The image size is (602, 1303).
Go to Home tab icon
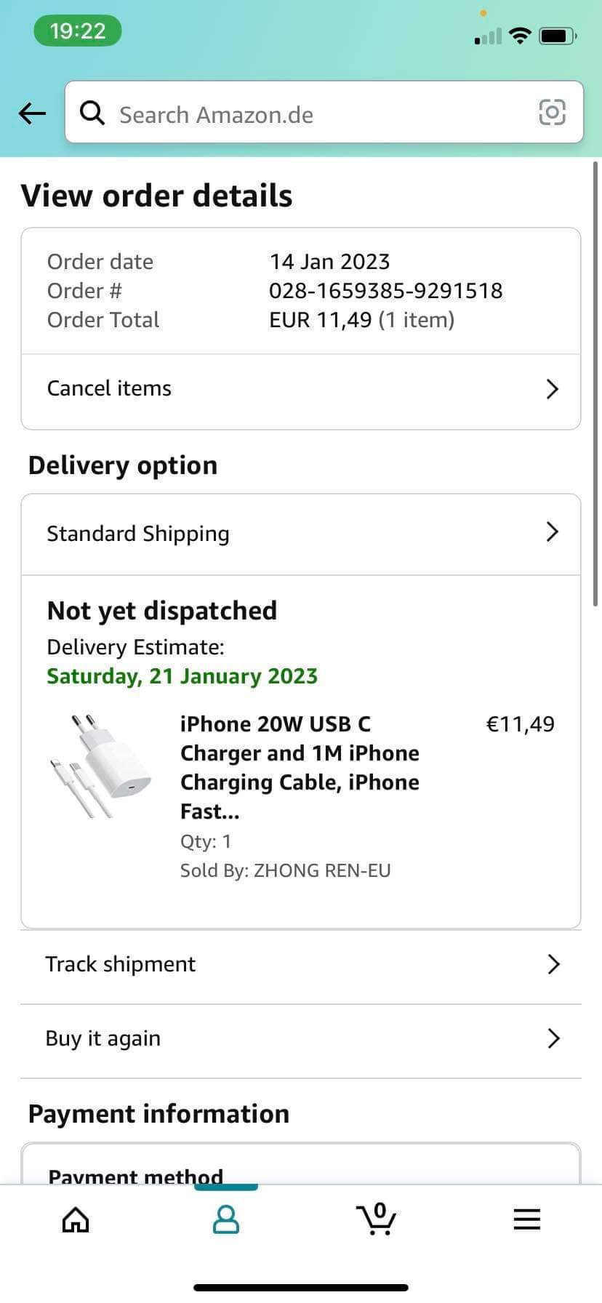[76, 1219]
